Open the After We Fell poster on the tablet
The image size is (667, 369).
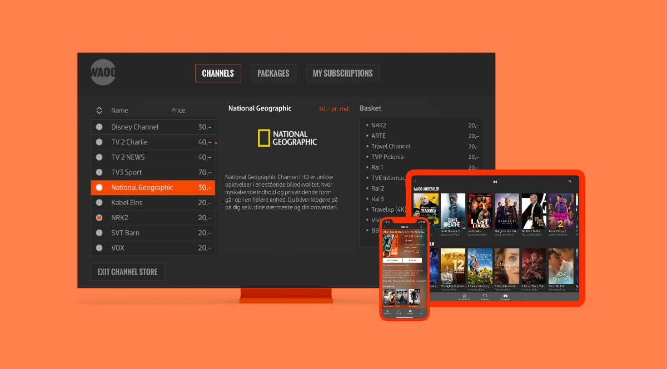pyautogui.click(x=561, y=266)
